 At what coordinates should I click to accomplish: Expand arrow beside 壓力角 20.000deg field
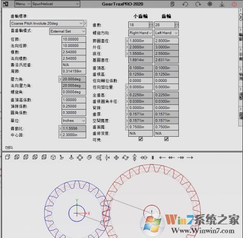[60, 79]
